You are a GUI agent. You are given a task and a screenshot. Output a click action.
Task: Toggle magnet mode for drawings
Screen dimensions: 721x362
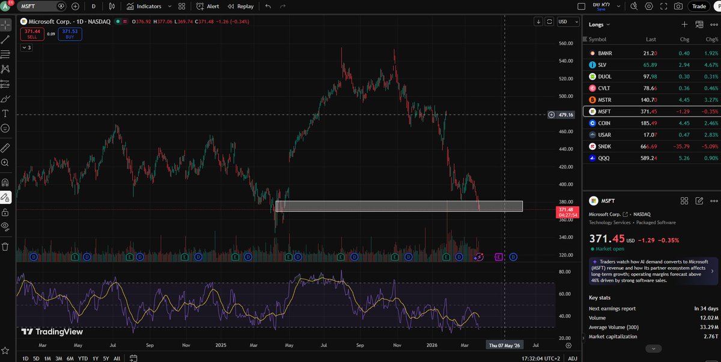click(x=5, y=182)
